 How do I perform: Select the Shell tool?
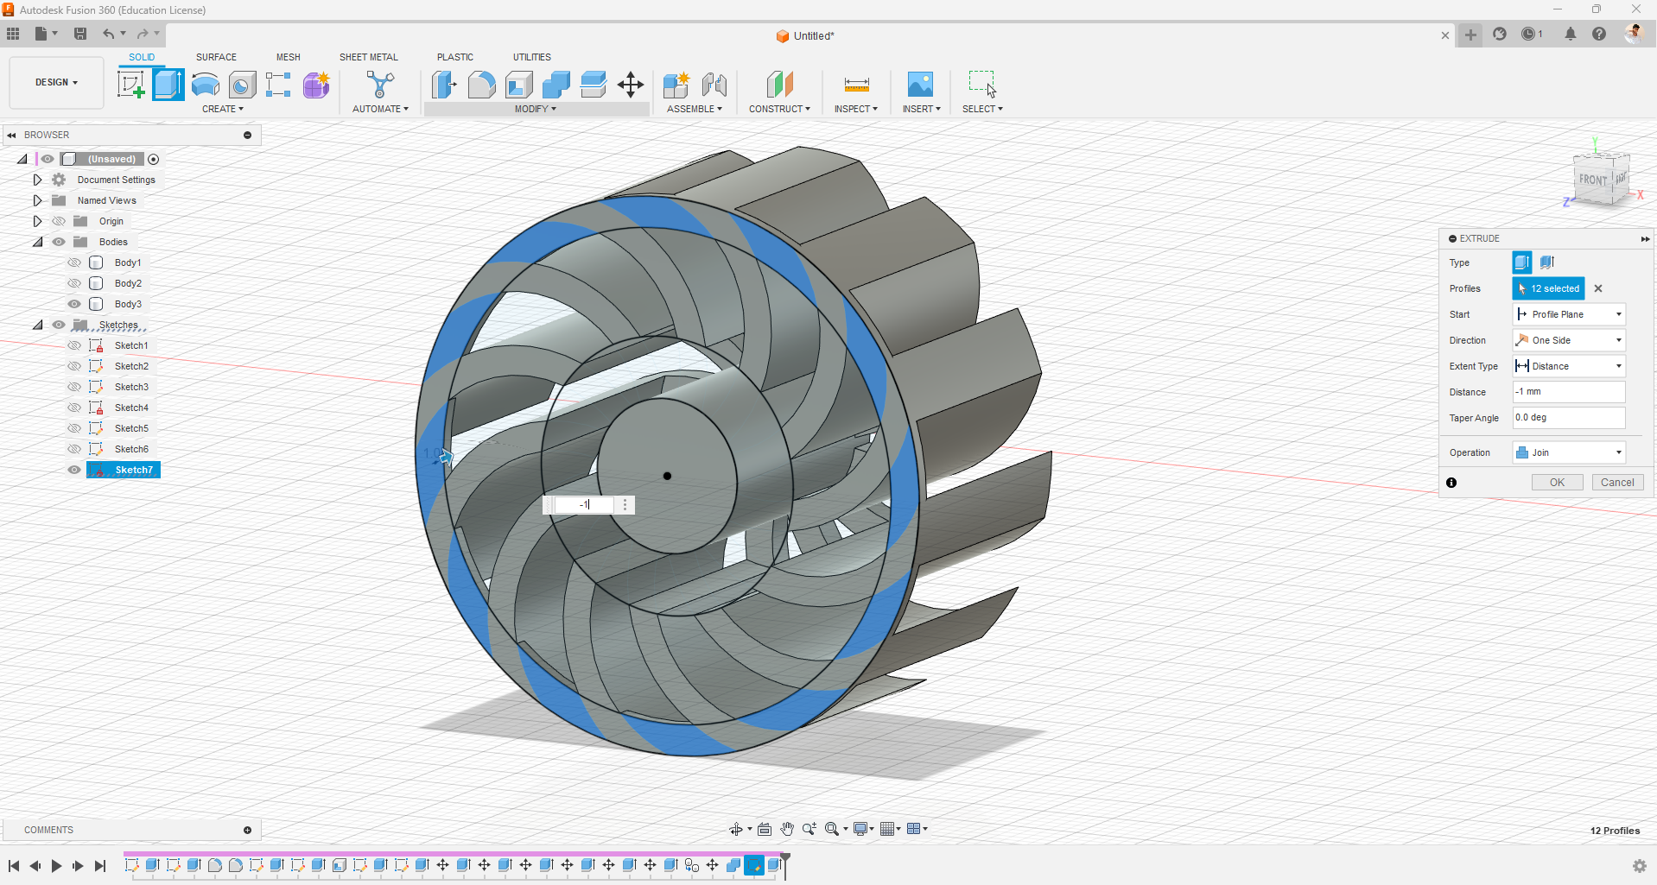coord(519,85)
